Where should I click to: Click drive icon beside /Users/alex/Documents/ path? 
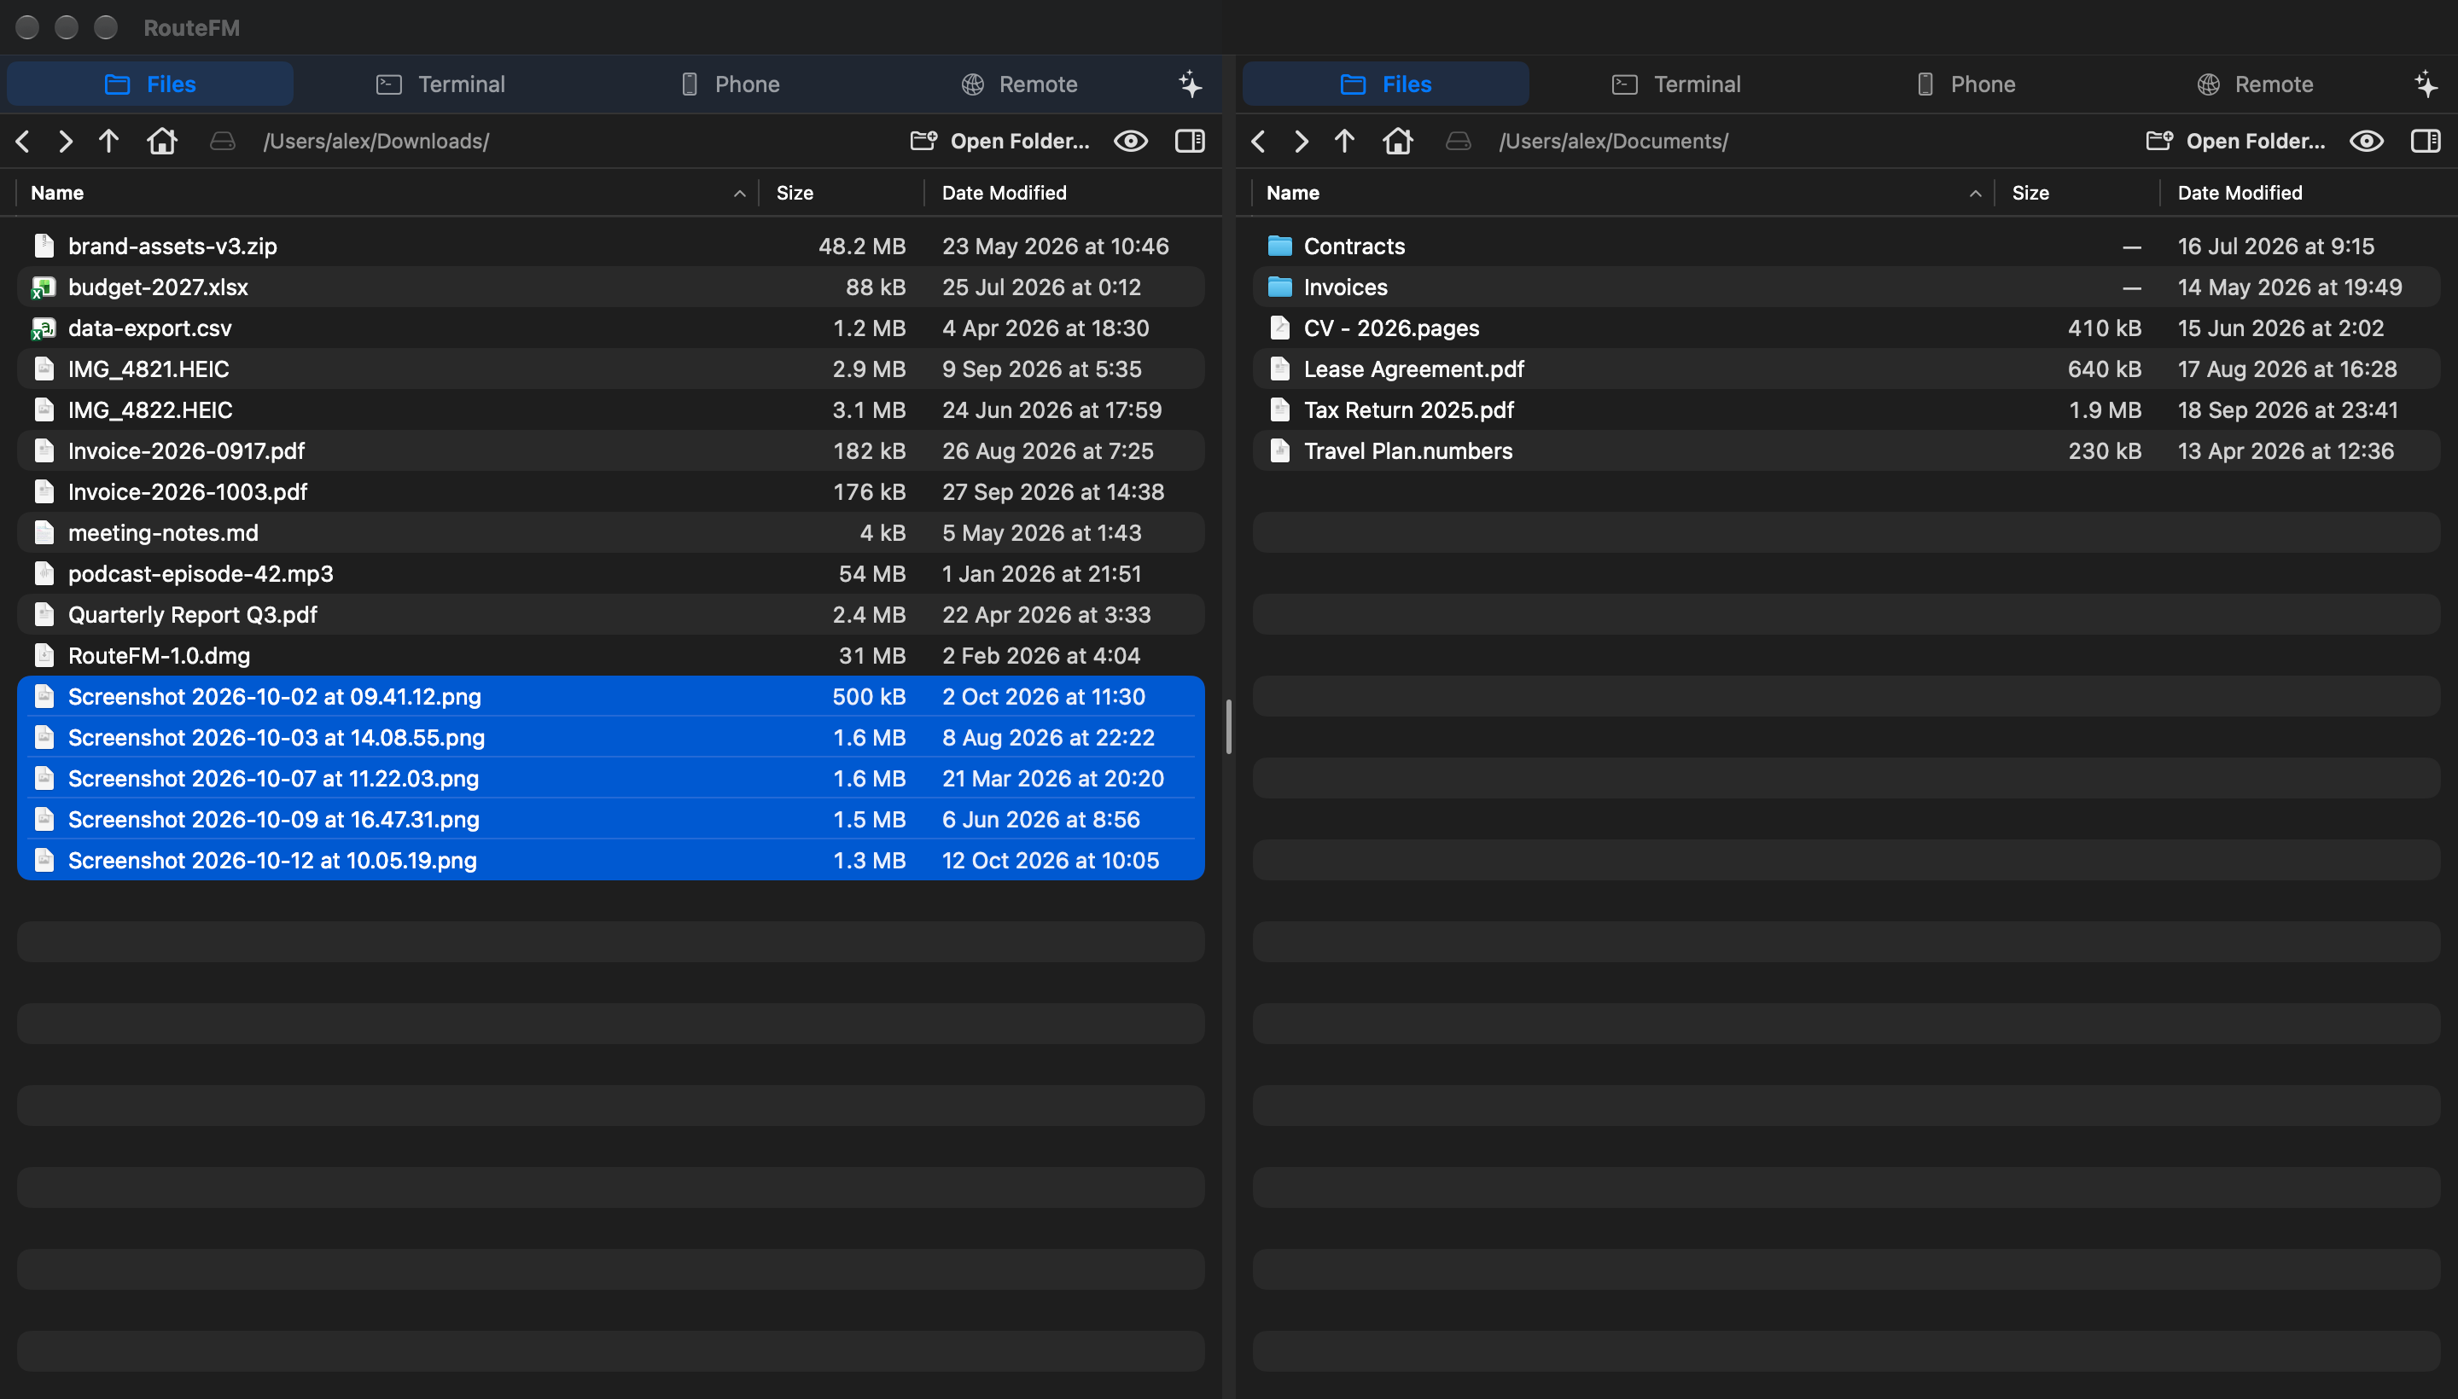coord(1459,142)
